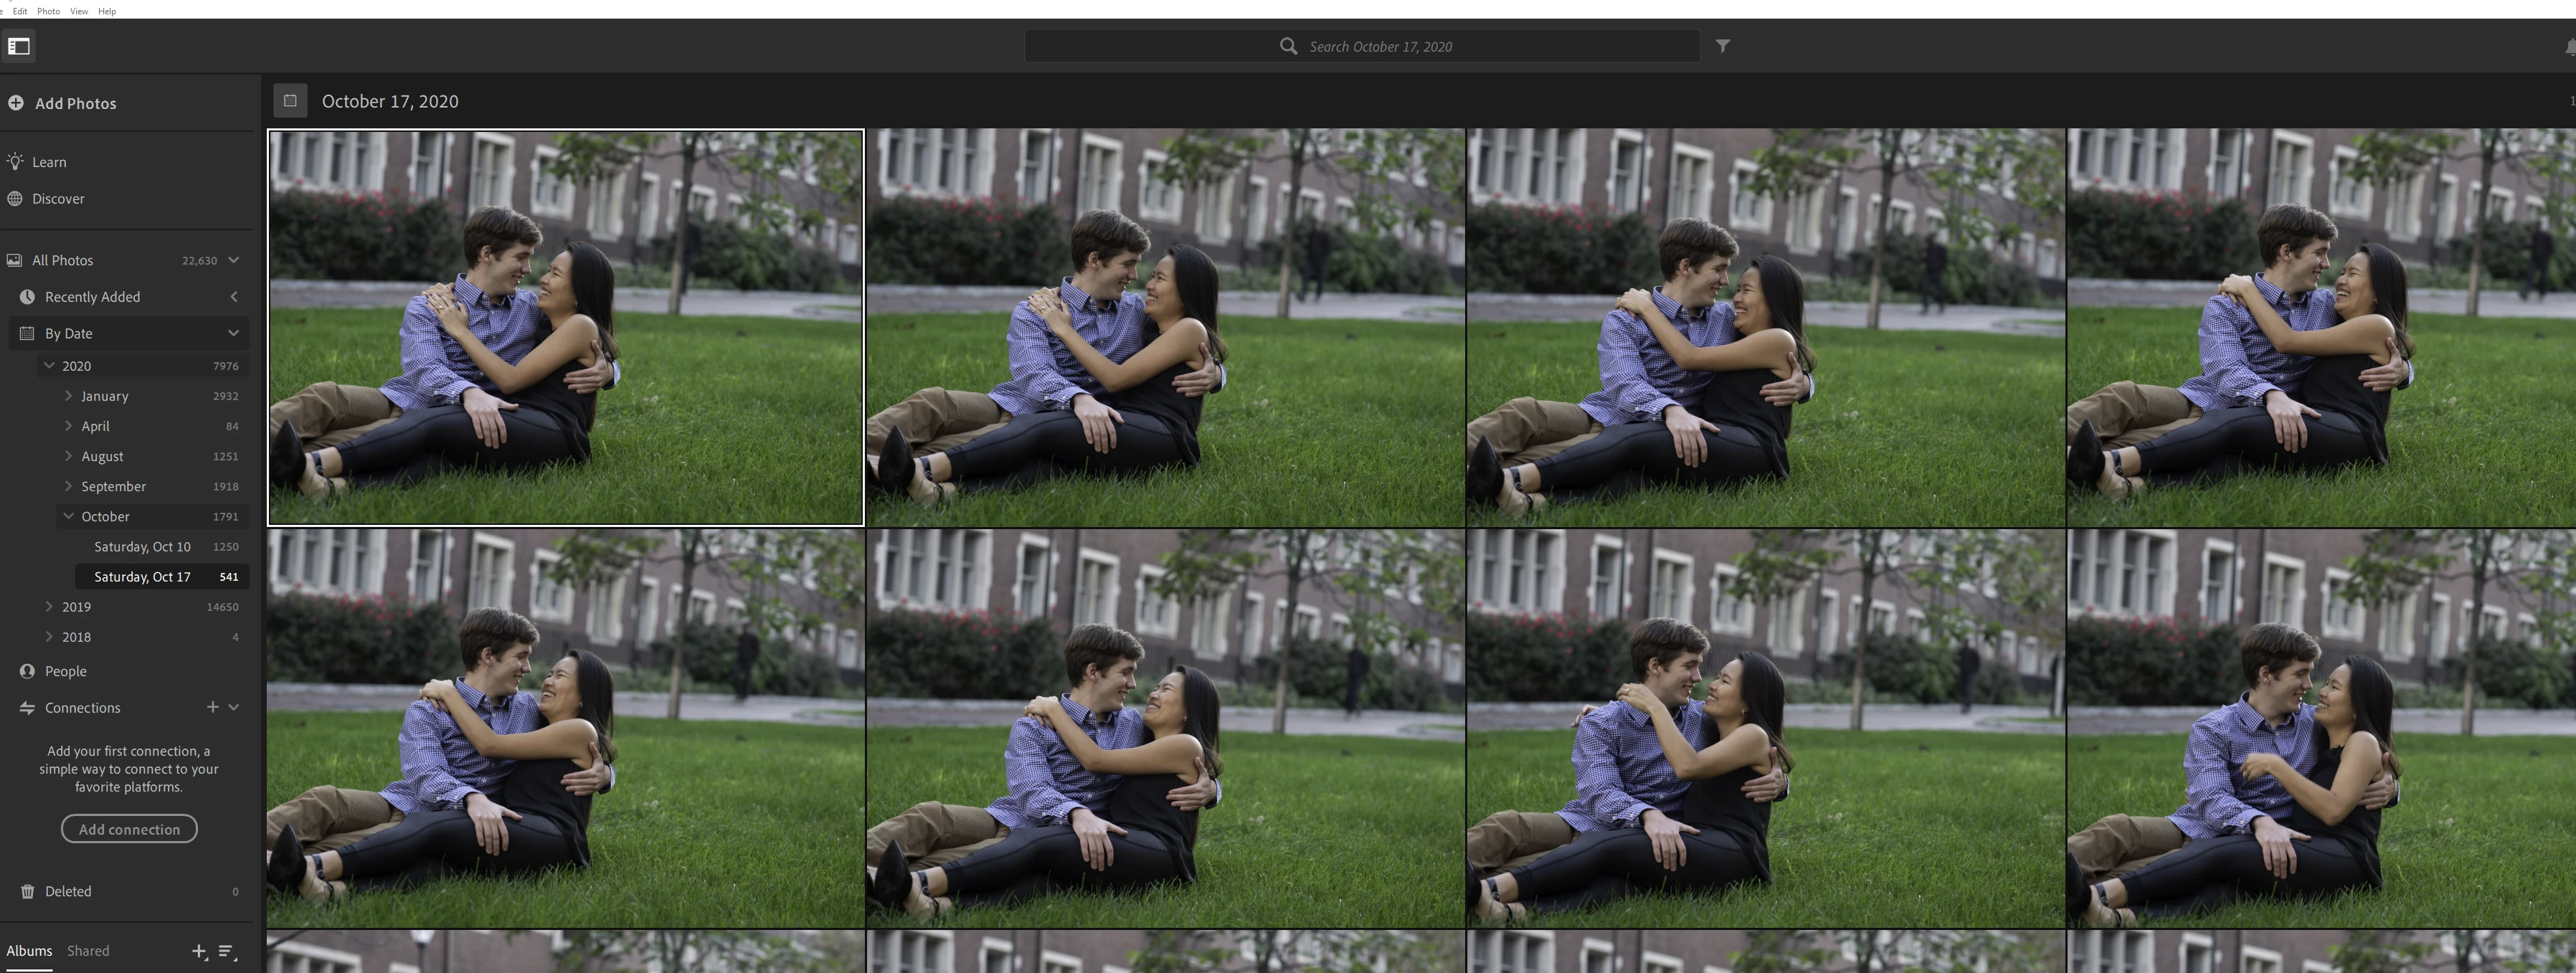Select Saturday, Oct 10 date entry
2576x973 pixels.
coord(142,547)
